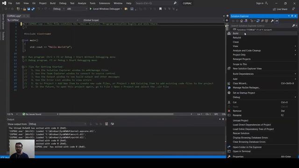This screenshot has height=168, width=299.
Task: Click the Visual Studio logo icon
Action: click(x=4, y=3)
